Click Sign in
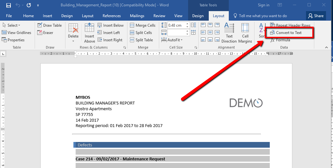Screen dimensions: 333x168 [263, 5]
